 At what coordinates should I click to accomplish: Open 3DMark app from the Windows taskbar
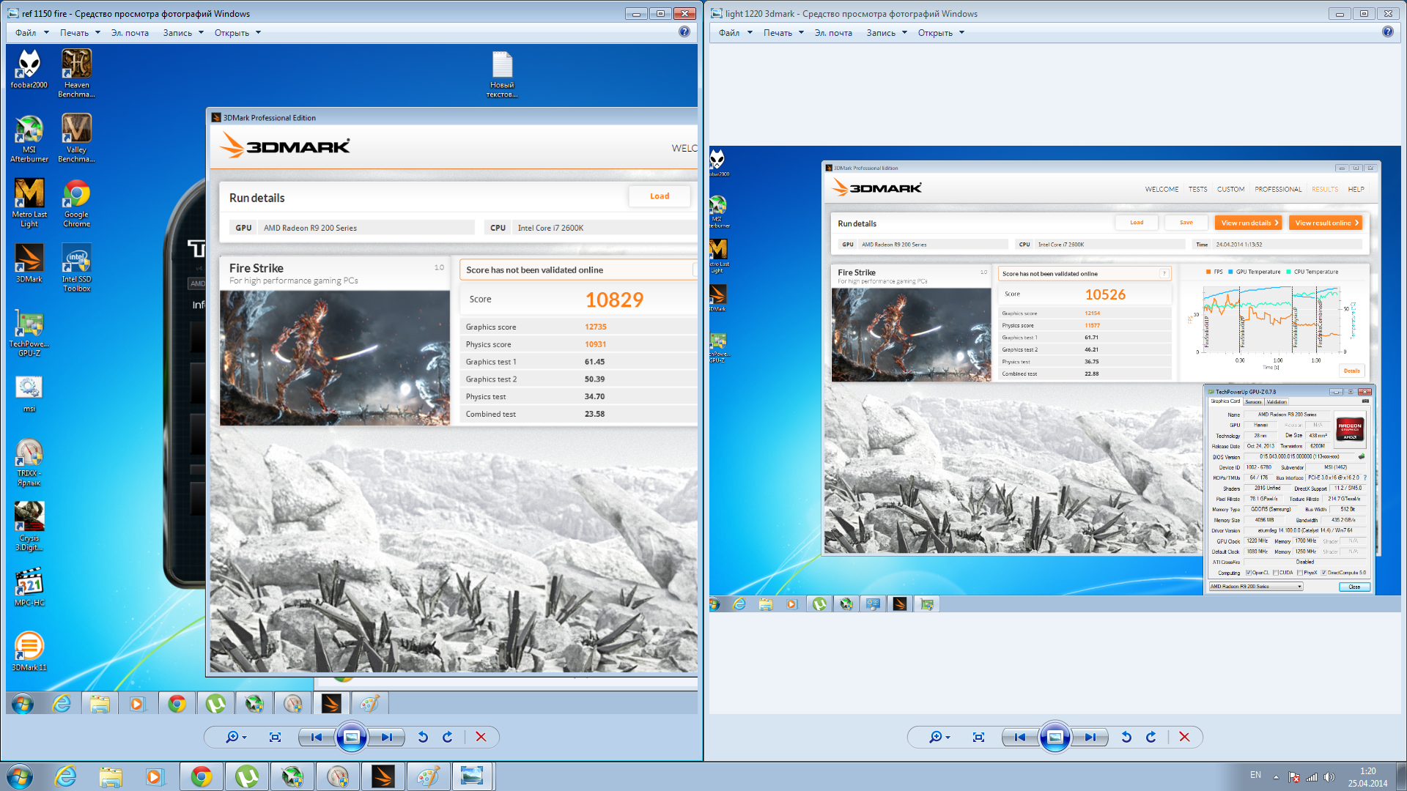pos(383,776)
